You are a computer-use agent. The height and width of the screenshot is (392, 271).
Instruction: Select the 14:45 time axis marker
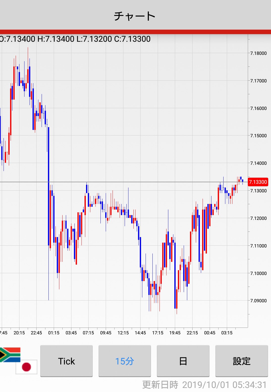pyautogui.click(x=140, y=333)
